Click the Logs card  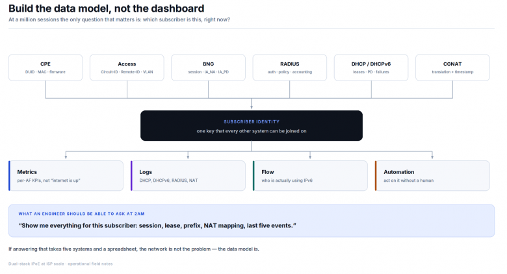[188, 176]
